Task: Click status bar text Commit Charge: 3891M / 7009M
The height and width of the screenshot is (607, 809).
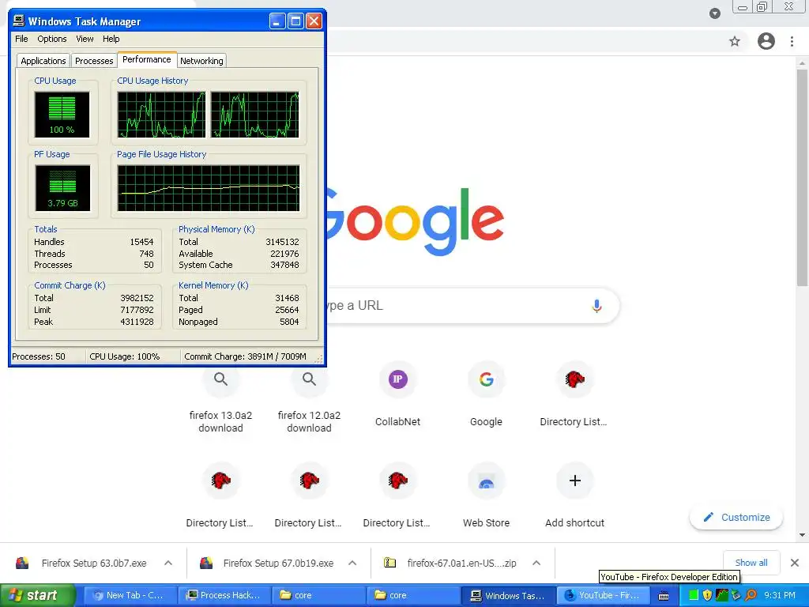Action: tap(245, 356)
